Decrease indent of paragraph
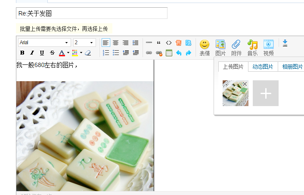 (136, 53)
